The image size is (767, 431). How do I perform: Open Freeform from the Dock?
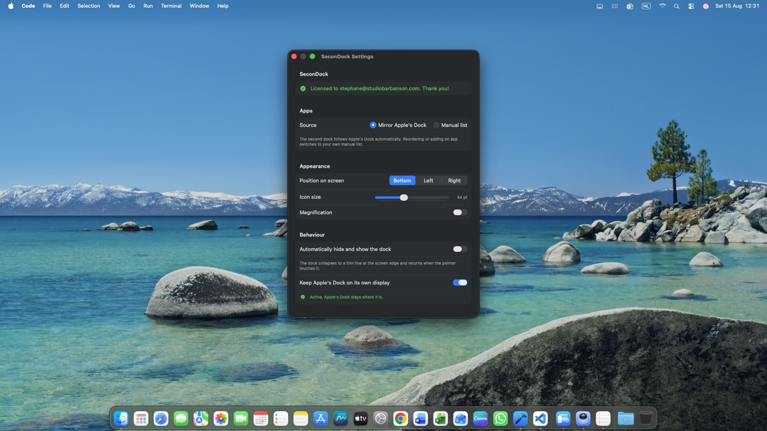coord(340,418)
